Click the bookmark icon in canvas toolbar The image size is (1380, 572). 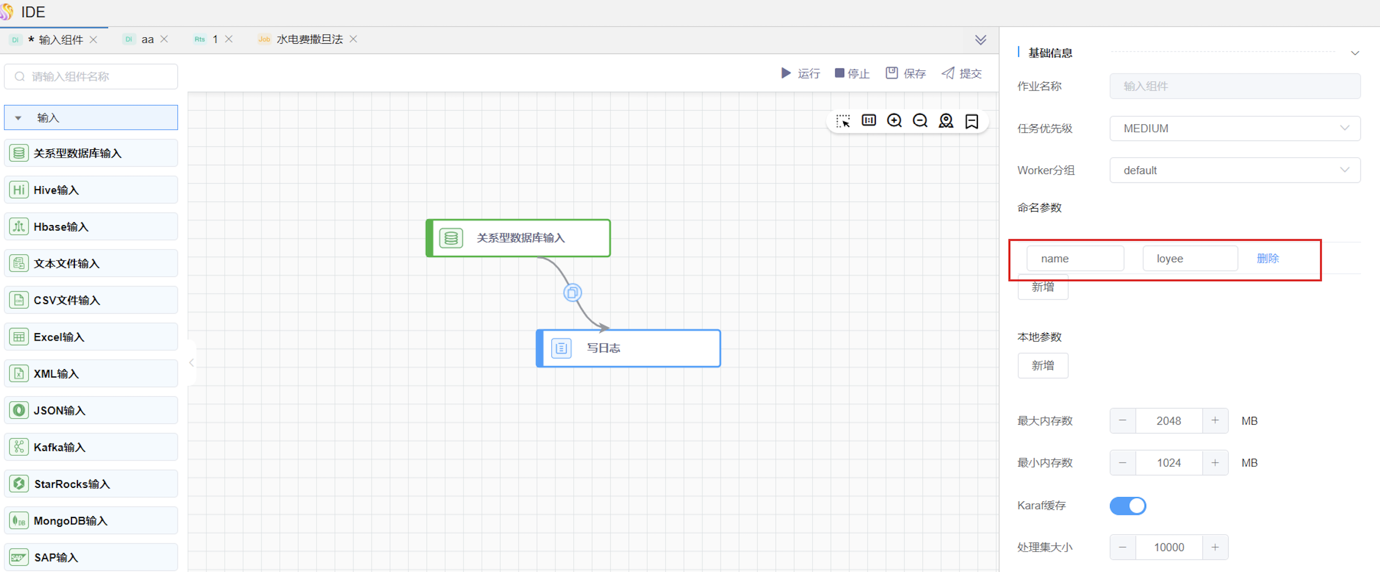pos(971,121)
